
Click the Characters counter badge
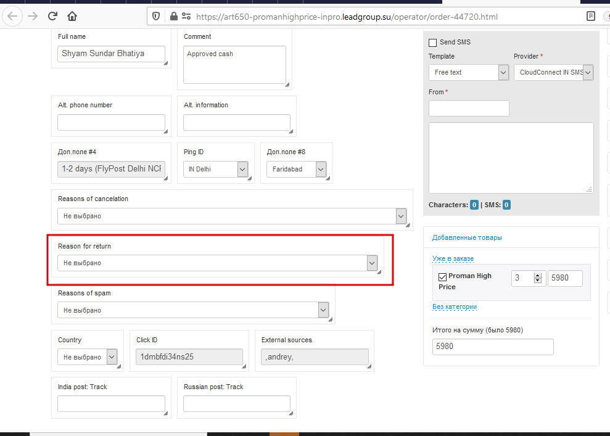(474, 205)
